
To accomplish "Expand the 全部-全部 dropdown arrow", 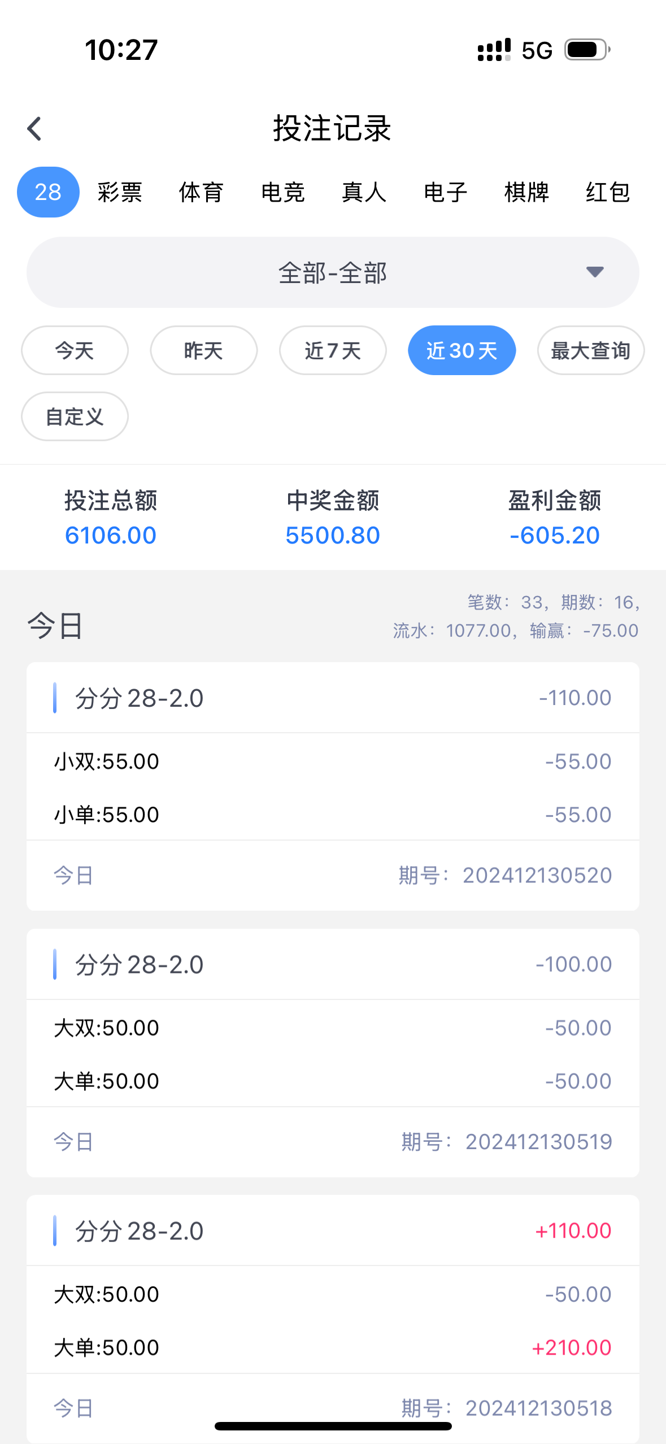I will (595, 272).
